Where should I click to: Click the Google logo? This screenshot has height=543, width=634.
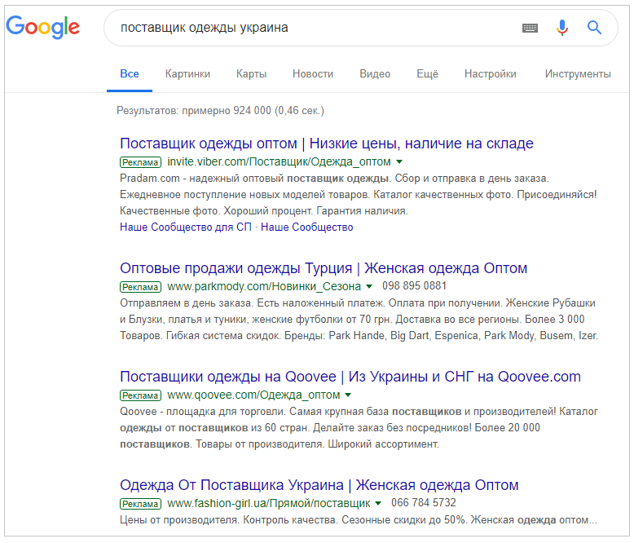pos(43,27)
